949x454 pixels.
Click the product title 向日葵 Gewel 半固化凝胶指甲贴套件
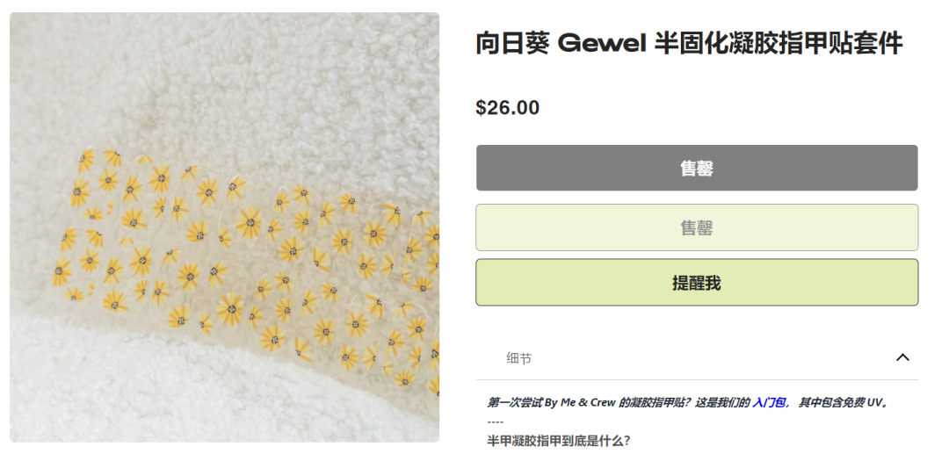point(689,44)
